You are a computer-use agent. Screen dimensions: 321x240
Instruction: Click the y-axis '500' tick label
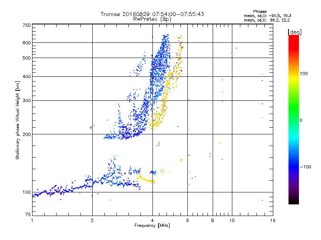26,58
